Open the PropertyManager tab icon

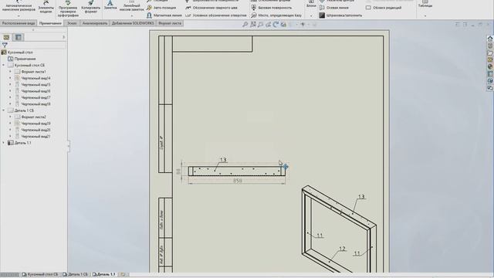tap(19, 37)
